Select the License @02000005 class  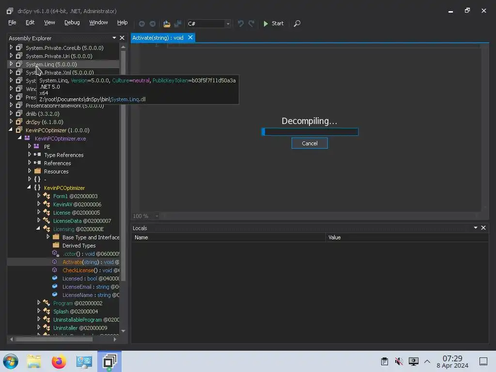pos(76,213)
